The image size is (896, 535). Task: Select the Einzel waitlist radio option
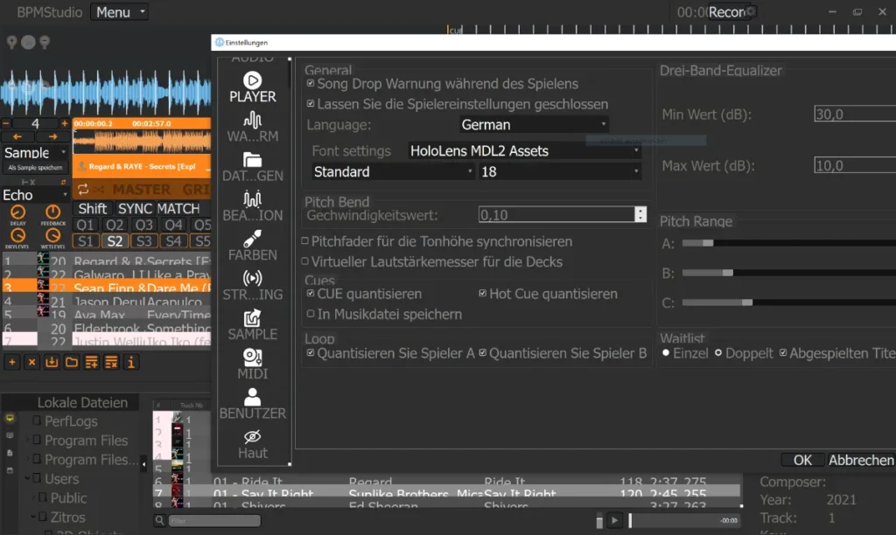pyautogui.click(x=666, y=353)
